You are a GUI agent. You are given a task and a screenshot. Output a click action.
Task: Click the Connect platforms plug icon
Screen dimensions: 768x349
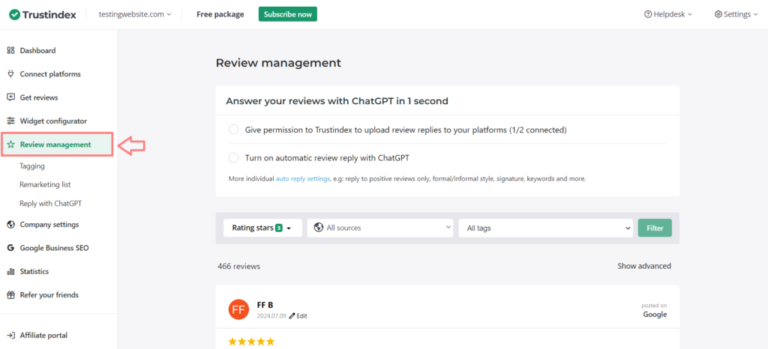click(x=10, y=74)
